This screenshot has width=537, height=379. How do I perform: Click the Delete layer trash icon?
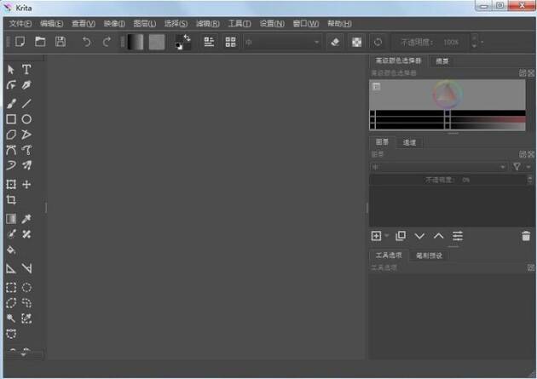point(526,236)
